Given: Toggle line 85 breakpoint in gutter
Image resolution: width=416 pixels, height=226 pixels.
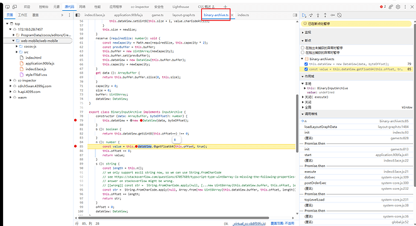Looking at the screenshot, I should coord(75,146).
